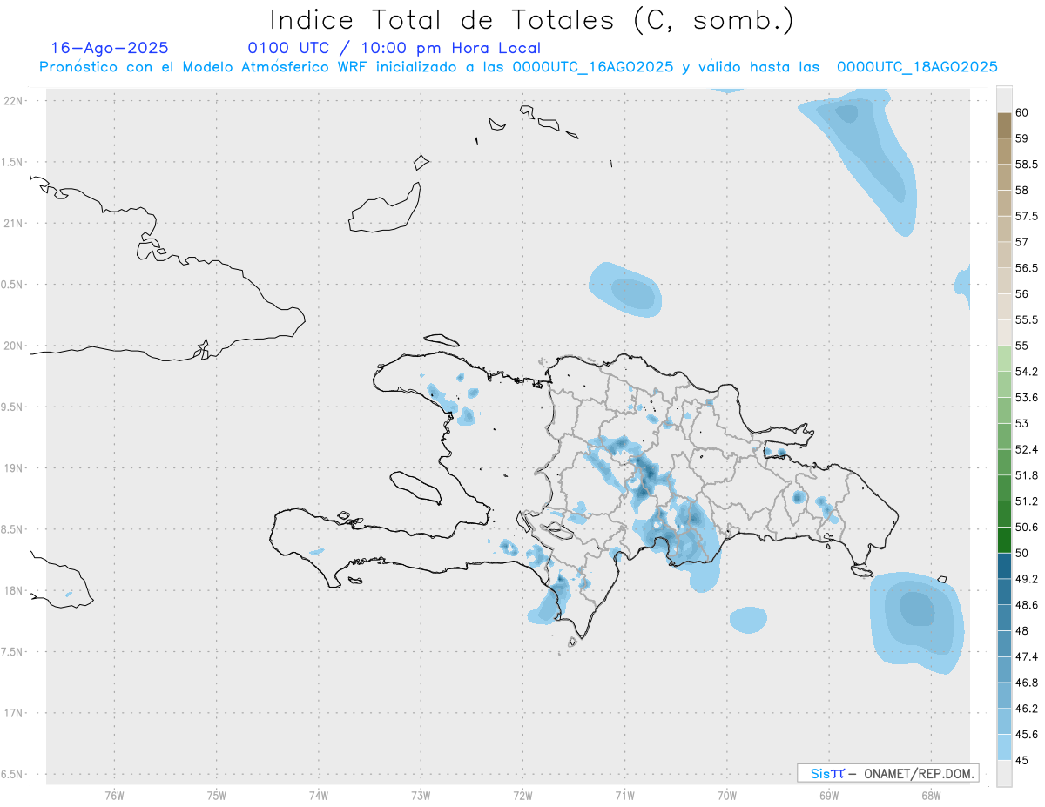Viewport: 1045px width, 807px height.
Task: Click the '18N' latitude label
Action: [x=15, y=590]
